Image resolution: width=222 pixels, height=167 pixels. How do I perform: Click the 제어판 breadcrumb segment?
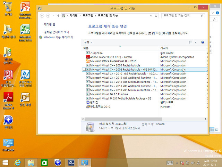[74, 15]
